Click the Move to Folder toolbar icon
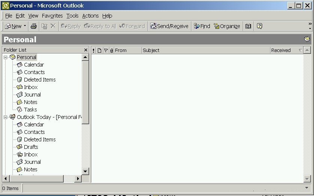 (x=45, y=26)
